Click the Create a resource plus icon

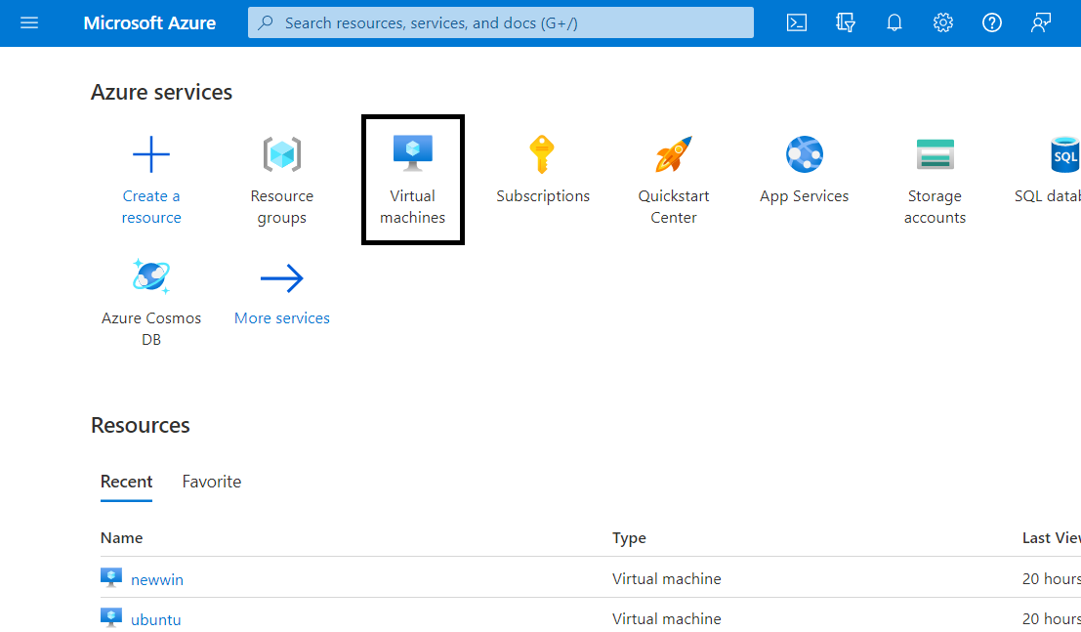point(151,154)
